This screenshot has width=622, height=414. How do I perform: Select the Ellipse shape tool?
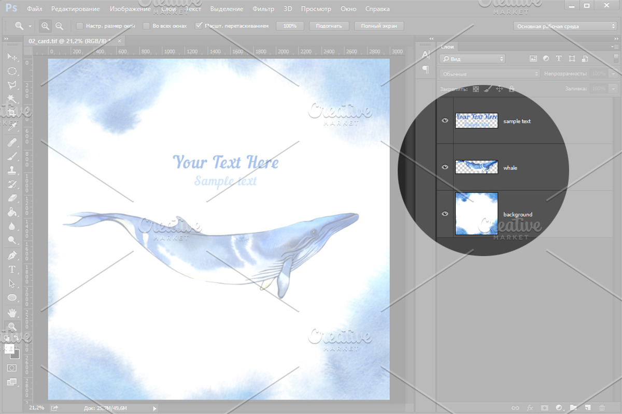[x=12, y=298]
